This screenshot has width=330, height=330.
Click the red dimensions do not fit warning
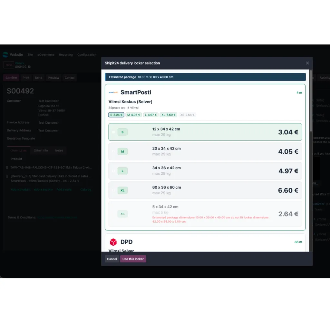pyautogui.click(x=210, y=219)
